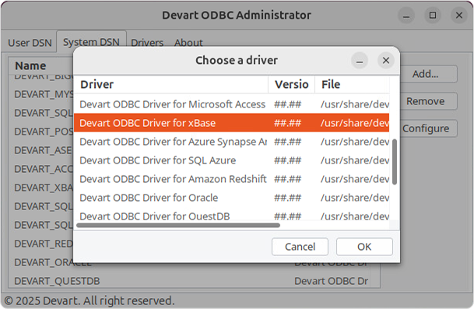Click the Cancel button in driver dialog

[x=300, y=247]
